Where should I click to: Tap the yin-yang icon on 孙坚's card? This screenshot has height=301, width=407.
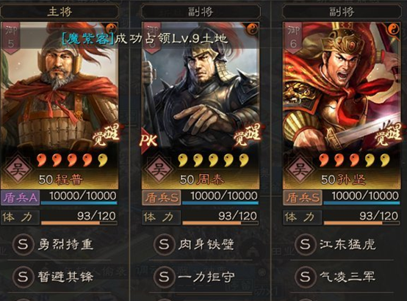(393, 29)
